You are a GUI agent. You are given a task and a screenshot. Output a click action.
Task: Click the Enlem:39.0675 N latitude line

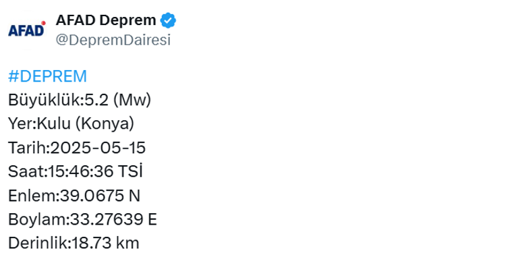click(x=74, y=196)
